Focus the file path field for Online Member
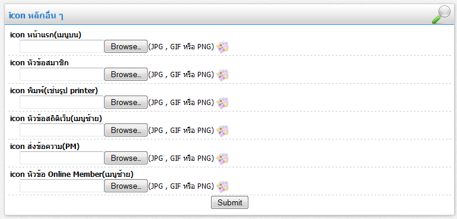This screenshot has width=457, height=219. point(62,186)
